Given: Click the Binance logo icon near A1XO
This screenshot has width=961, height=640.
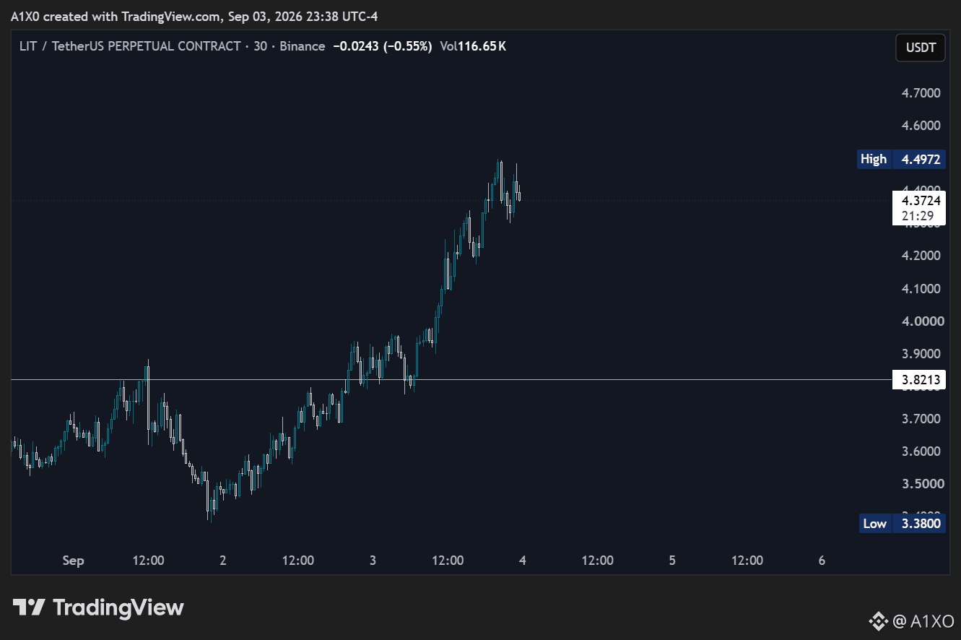Looking at the screenshot, I should [878, 620].
